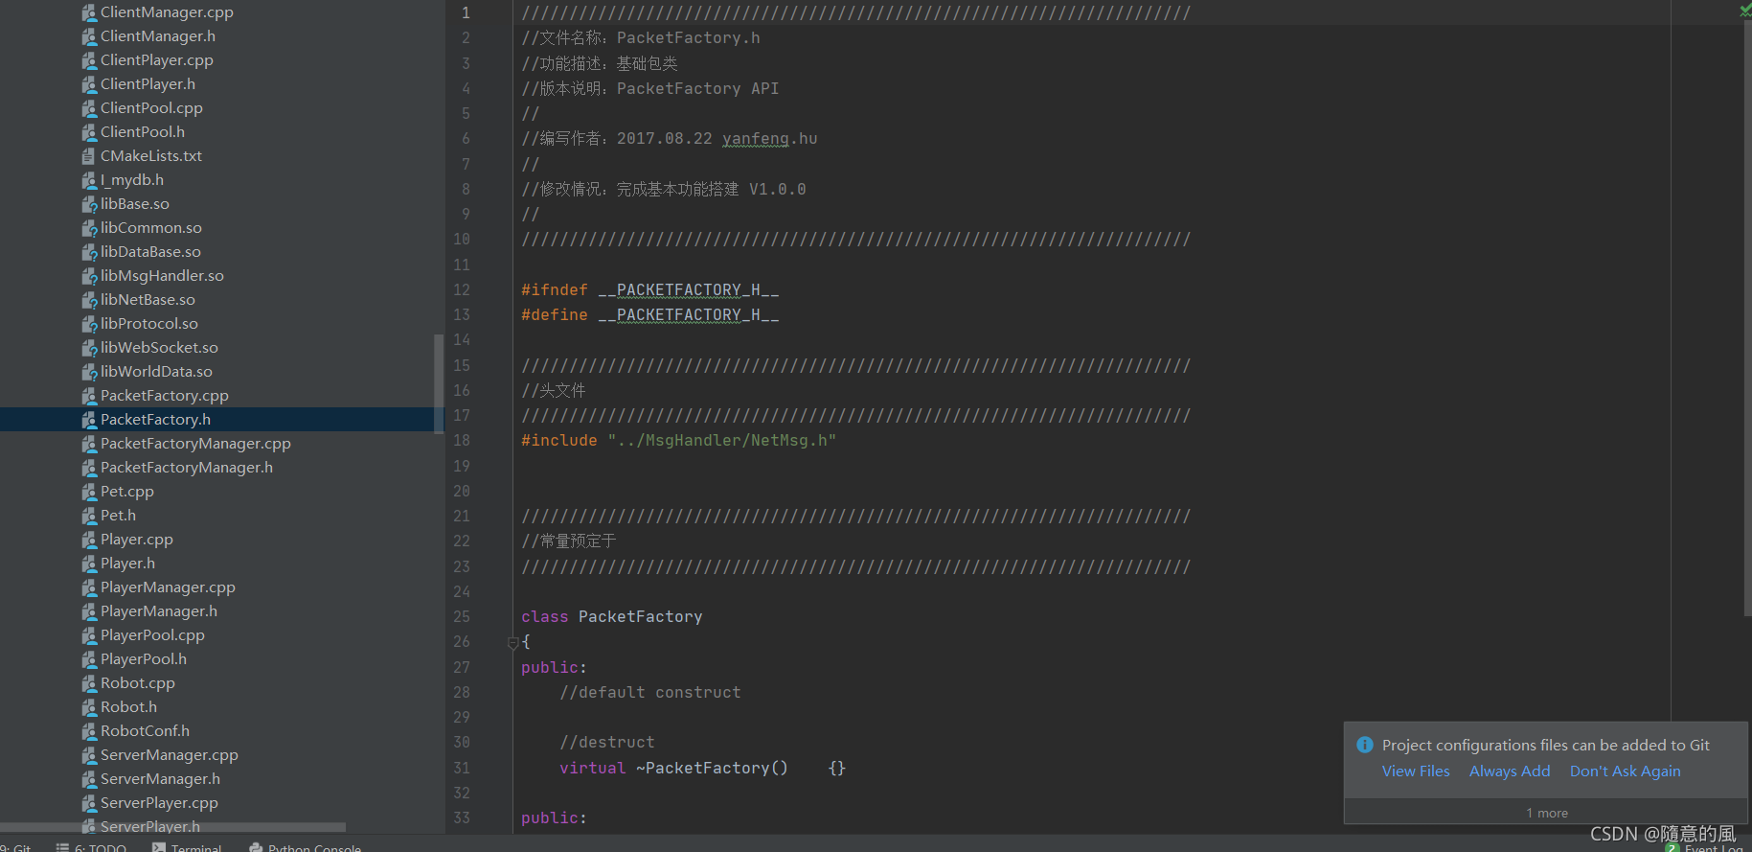Open PlayerManager.h file
The width and height of the screenshot is (1752, 852).
159,611
